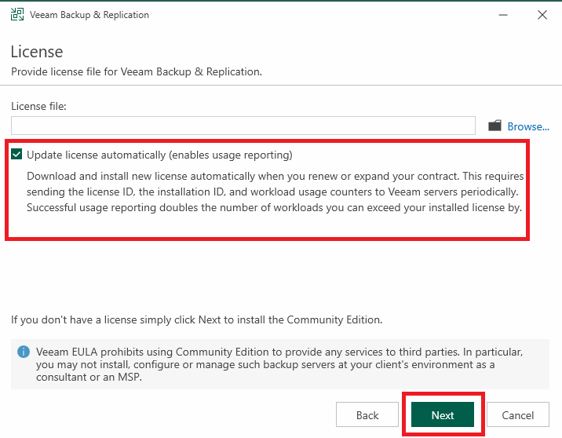
Task: Click the folder icon beside Browse
Action: (x=494, y=126)
